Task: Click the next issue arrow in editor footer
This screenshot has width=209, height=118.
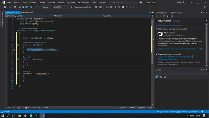Action: pos(39,108)
